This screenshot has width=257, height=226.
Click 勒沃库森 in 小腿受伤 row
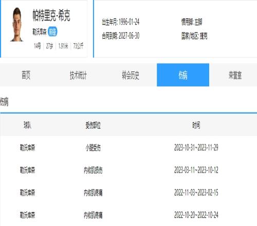pyautogui.click(x=28, y=147)
